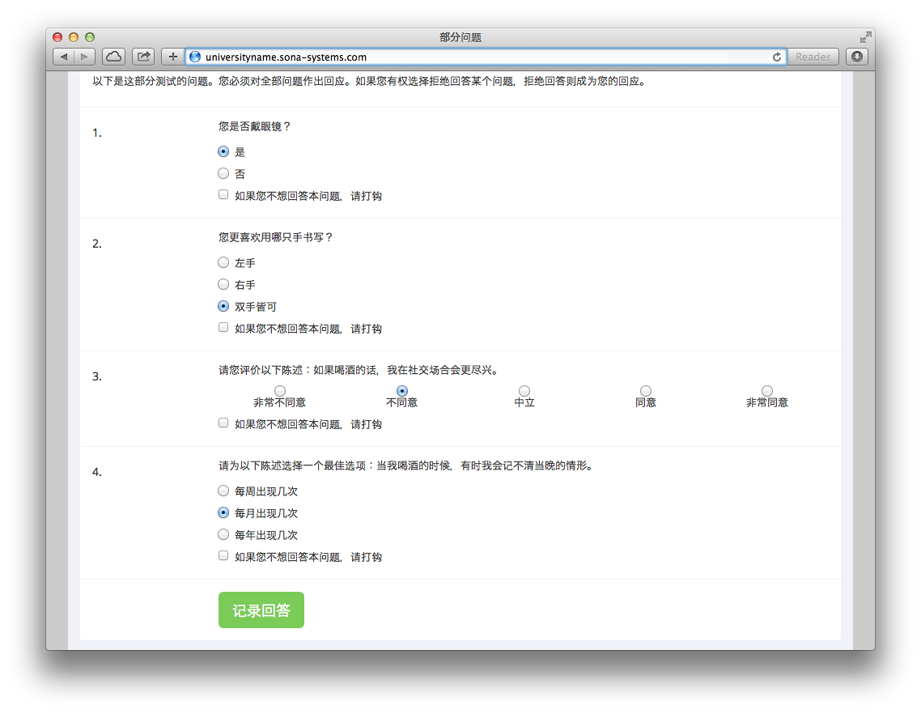Click window title 部分问题
This screenshot has width=921, height=714.
[460, 37]
